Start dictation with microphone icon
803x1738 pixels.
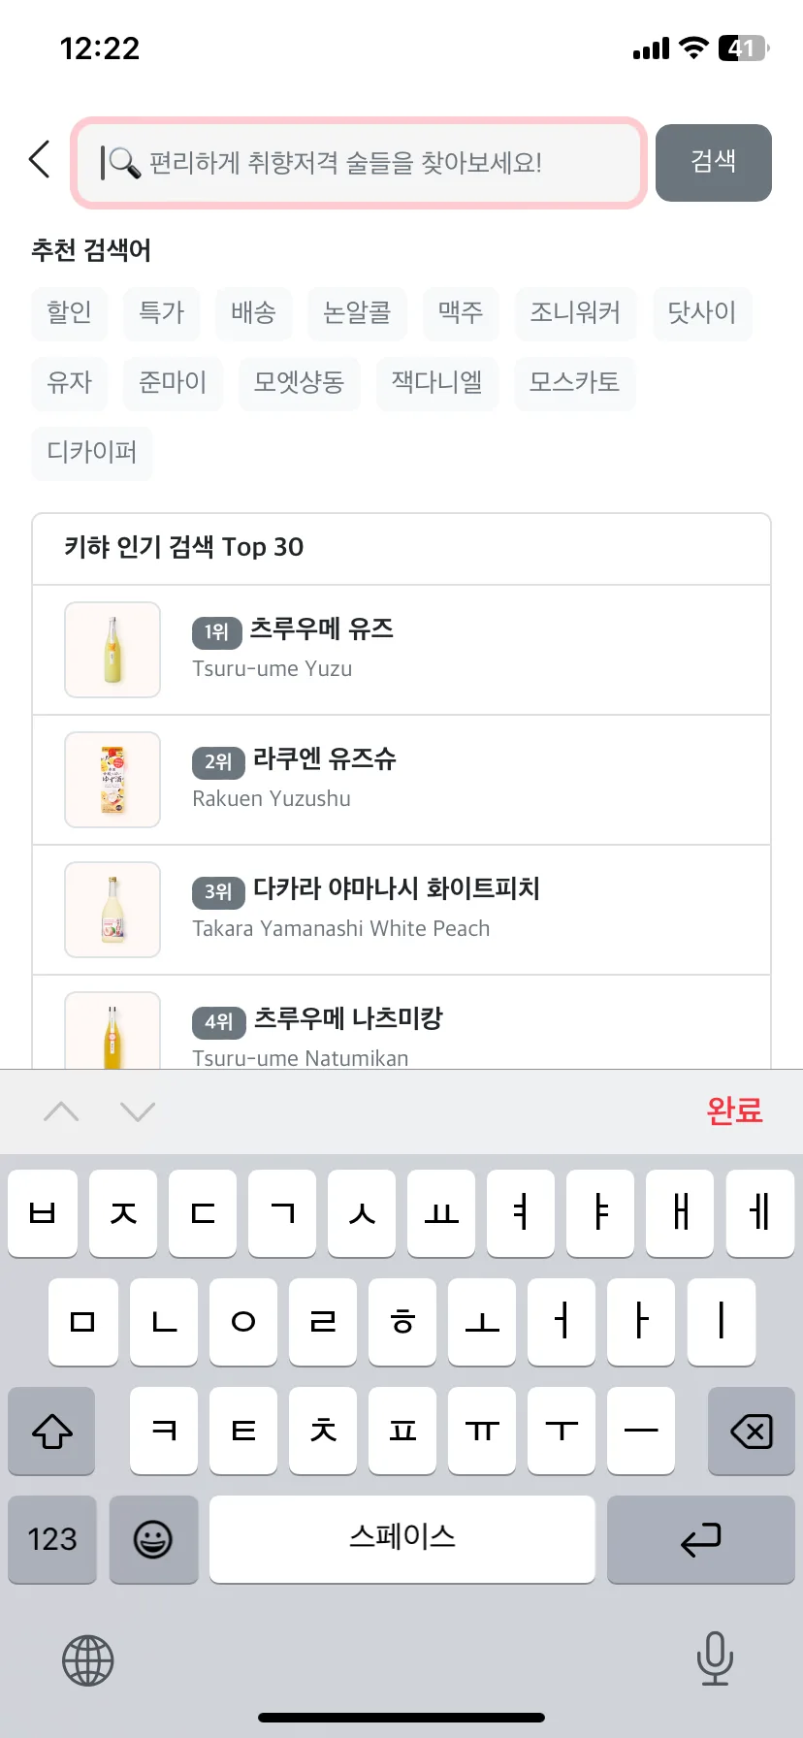click(715, 1658)
